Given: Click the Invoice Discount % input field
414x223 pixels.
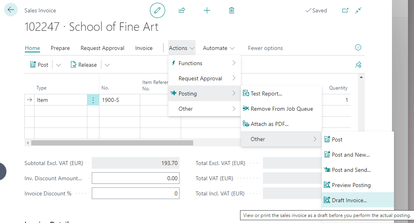Looking at the screenshot, I should [135, 193].
